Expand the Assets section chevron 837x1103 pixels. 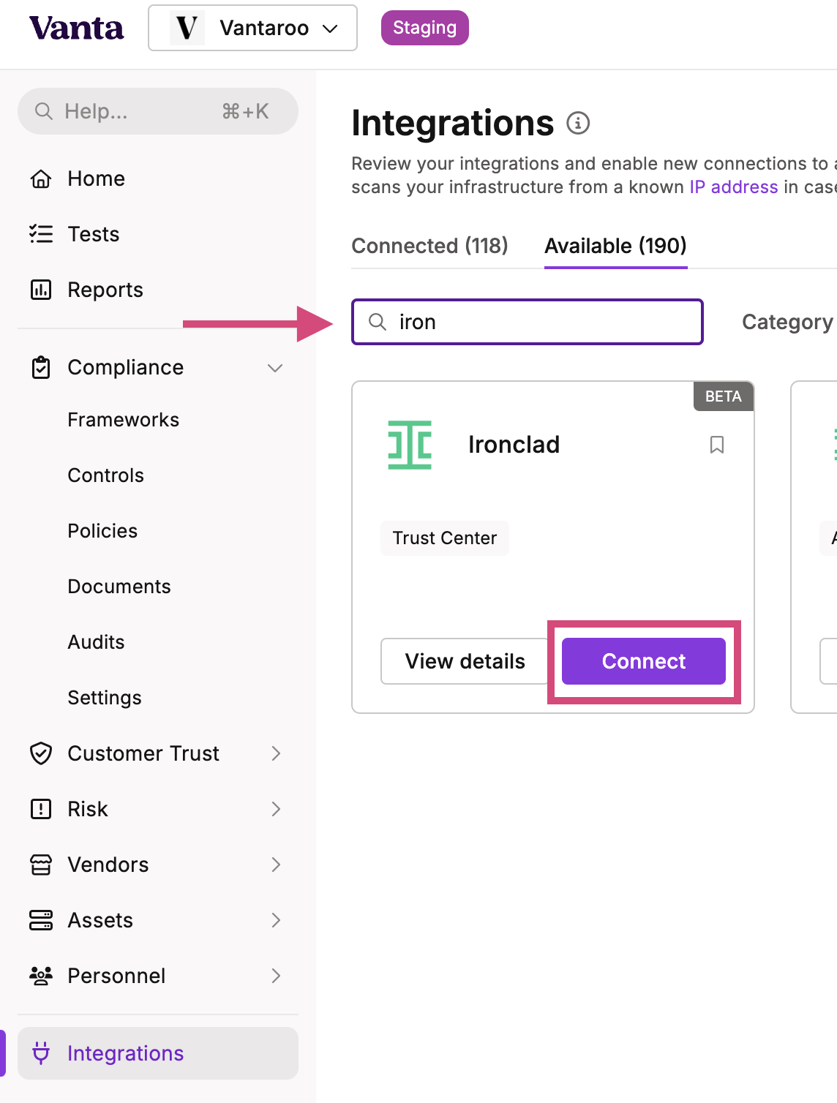pos(276,920)
